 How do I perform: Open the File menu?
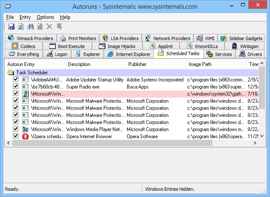10,17
